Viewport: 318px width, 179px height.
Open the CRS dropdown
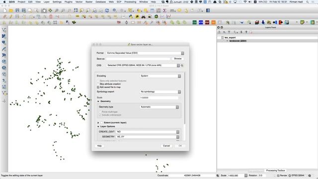143,65
